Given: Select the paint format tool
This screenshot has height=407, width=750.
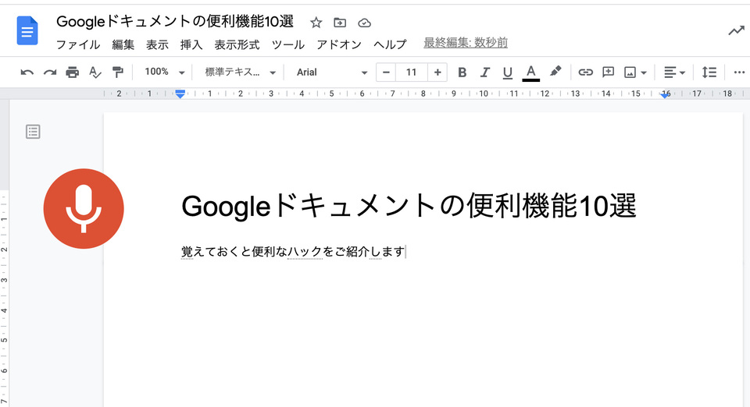Looking at the screenshot, I should 118,73.
